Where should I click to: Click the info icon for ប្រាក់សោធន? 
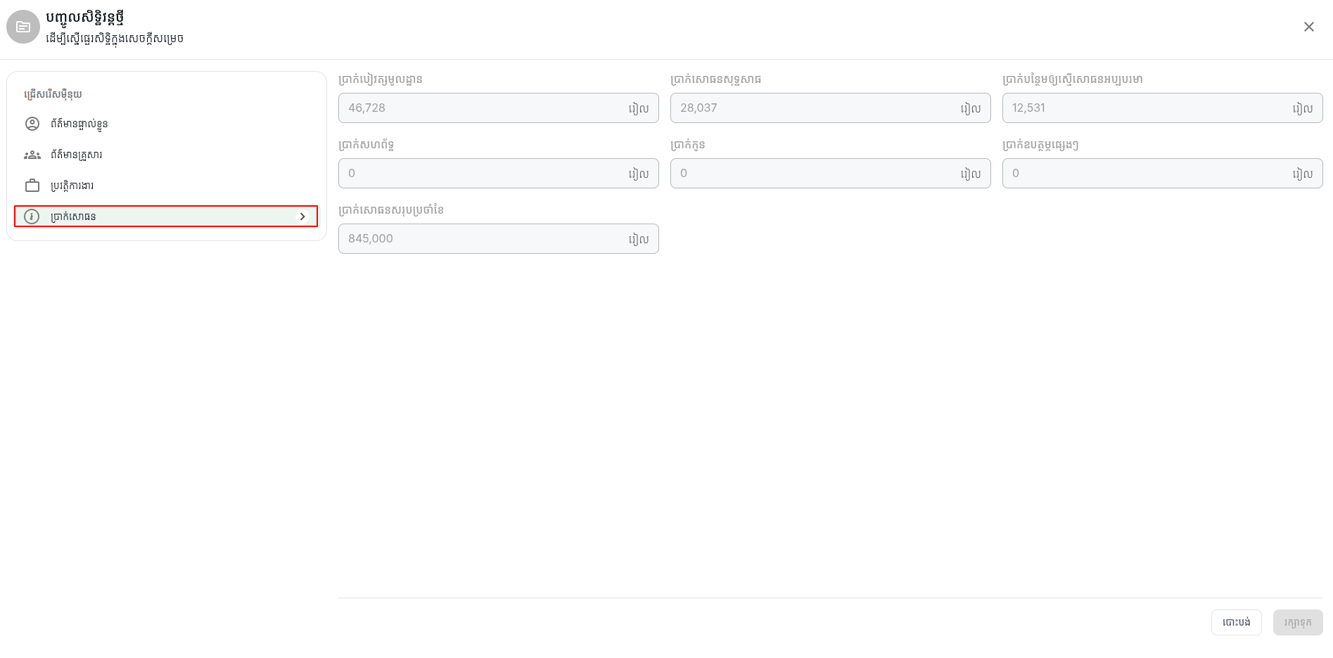(x=32, y=217)
